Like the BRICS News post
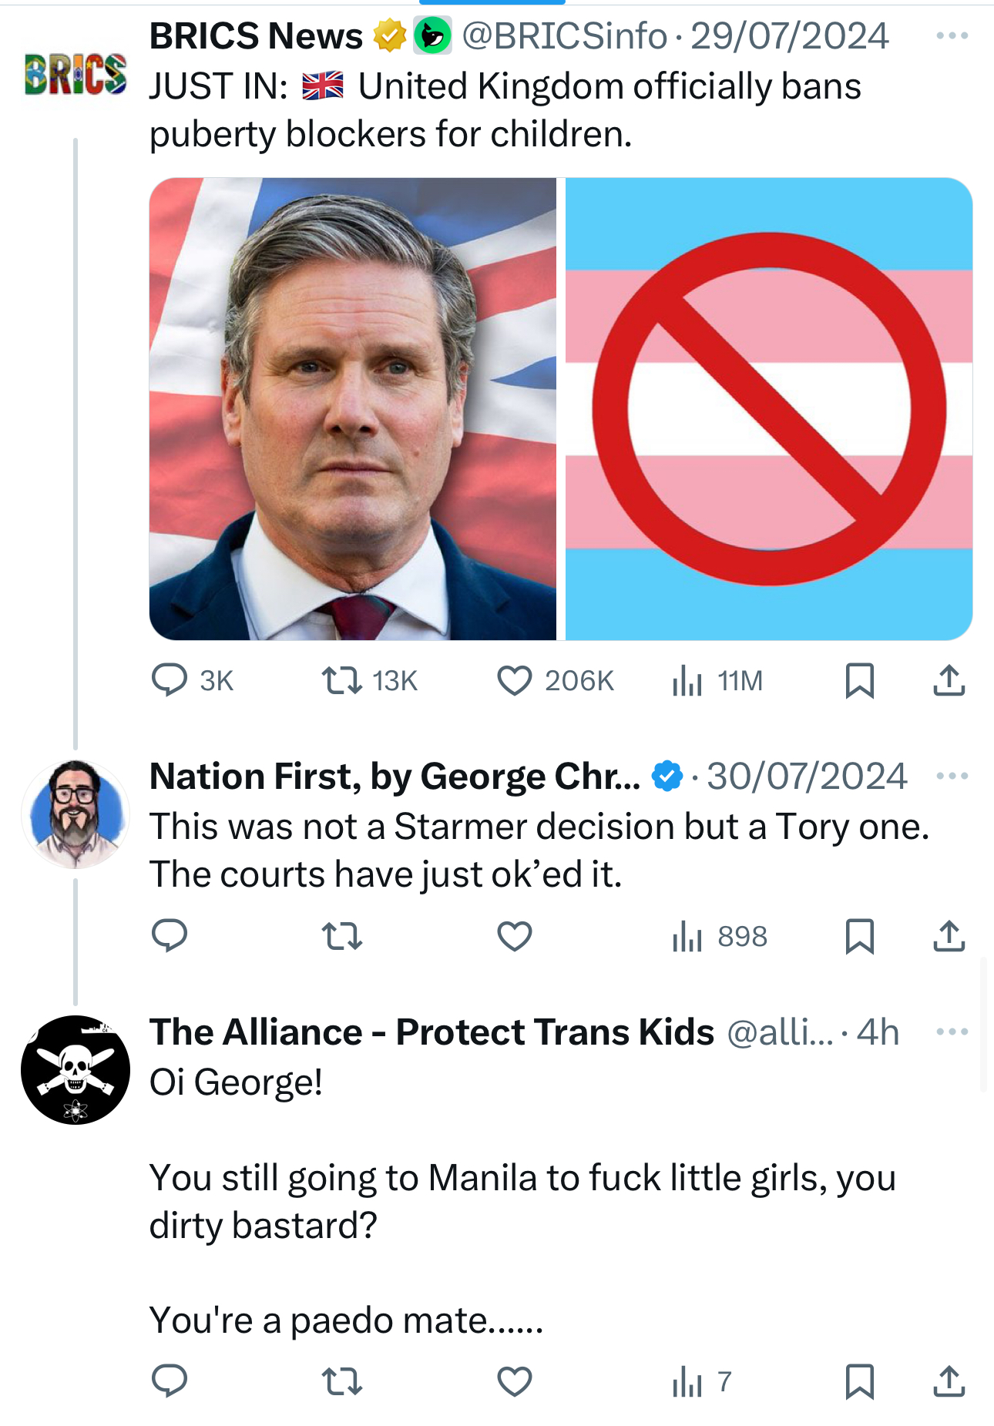The image size is (994, 1426). (515, 680)
